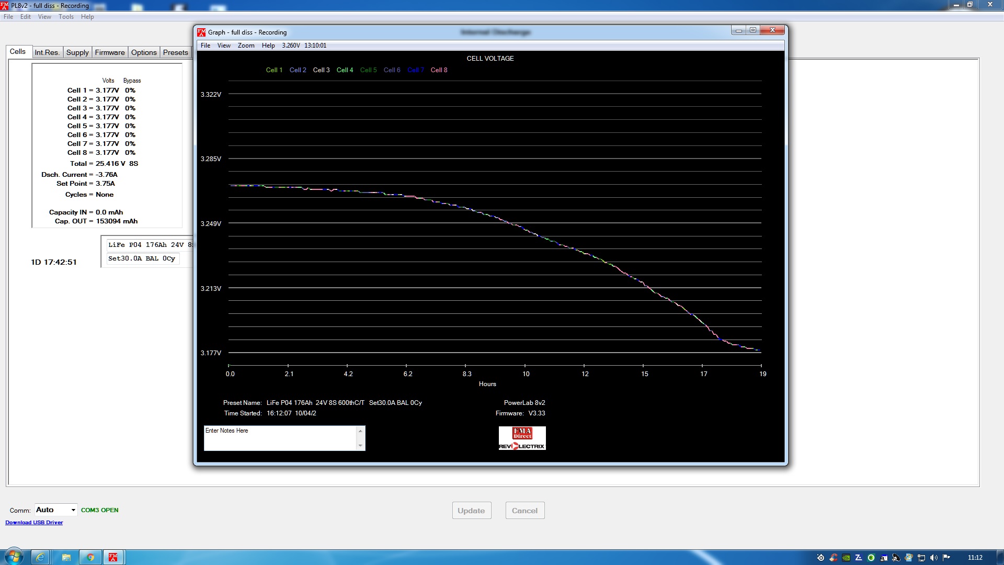Click the CCleaner tray icon
Screen dimensions: 1004x565
click(x=834, y=558)
